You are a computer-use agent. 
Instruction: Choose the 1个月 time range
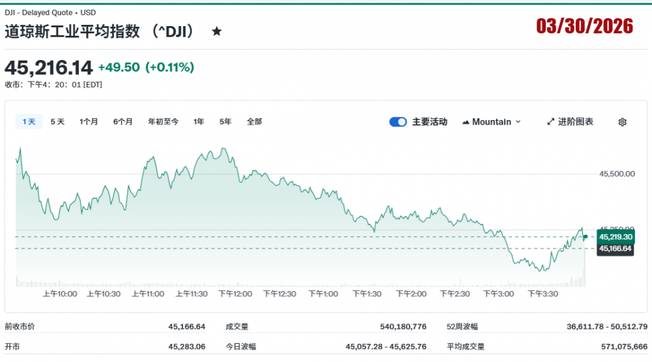point(89,122)
